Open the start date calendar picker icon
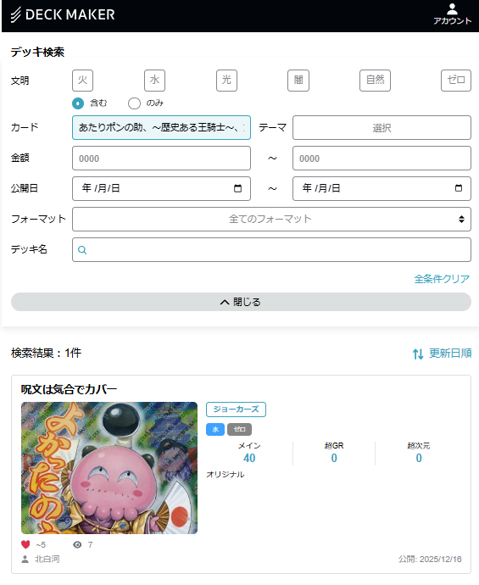Viewport: 479px width, 585px height. pyautogui.click(x=237, y=188)
